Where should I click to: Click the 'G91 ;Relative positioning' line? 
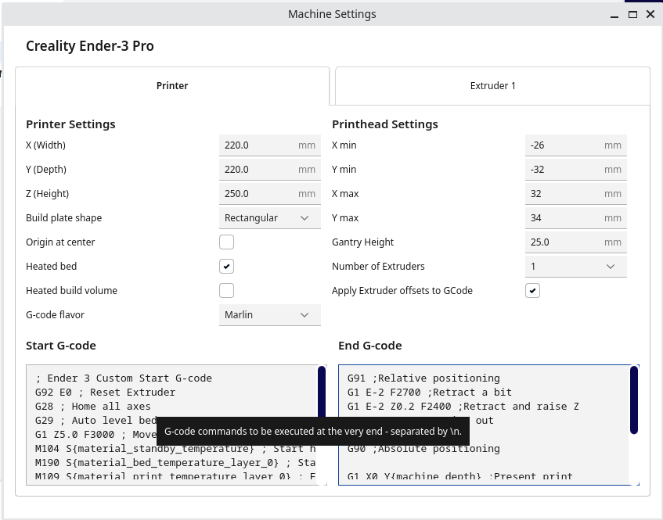tap(423, 378)
